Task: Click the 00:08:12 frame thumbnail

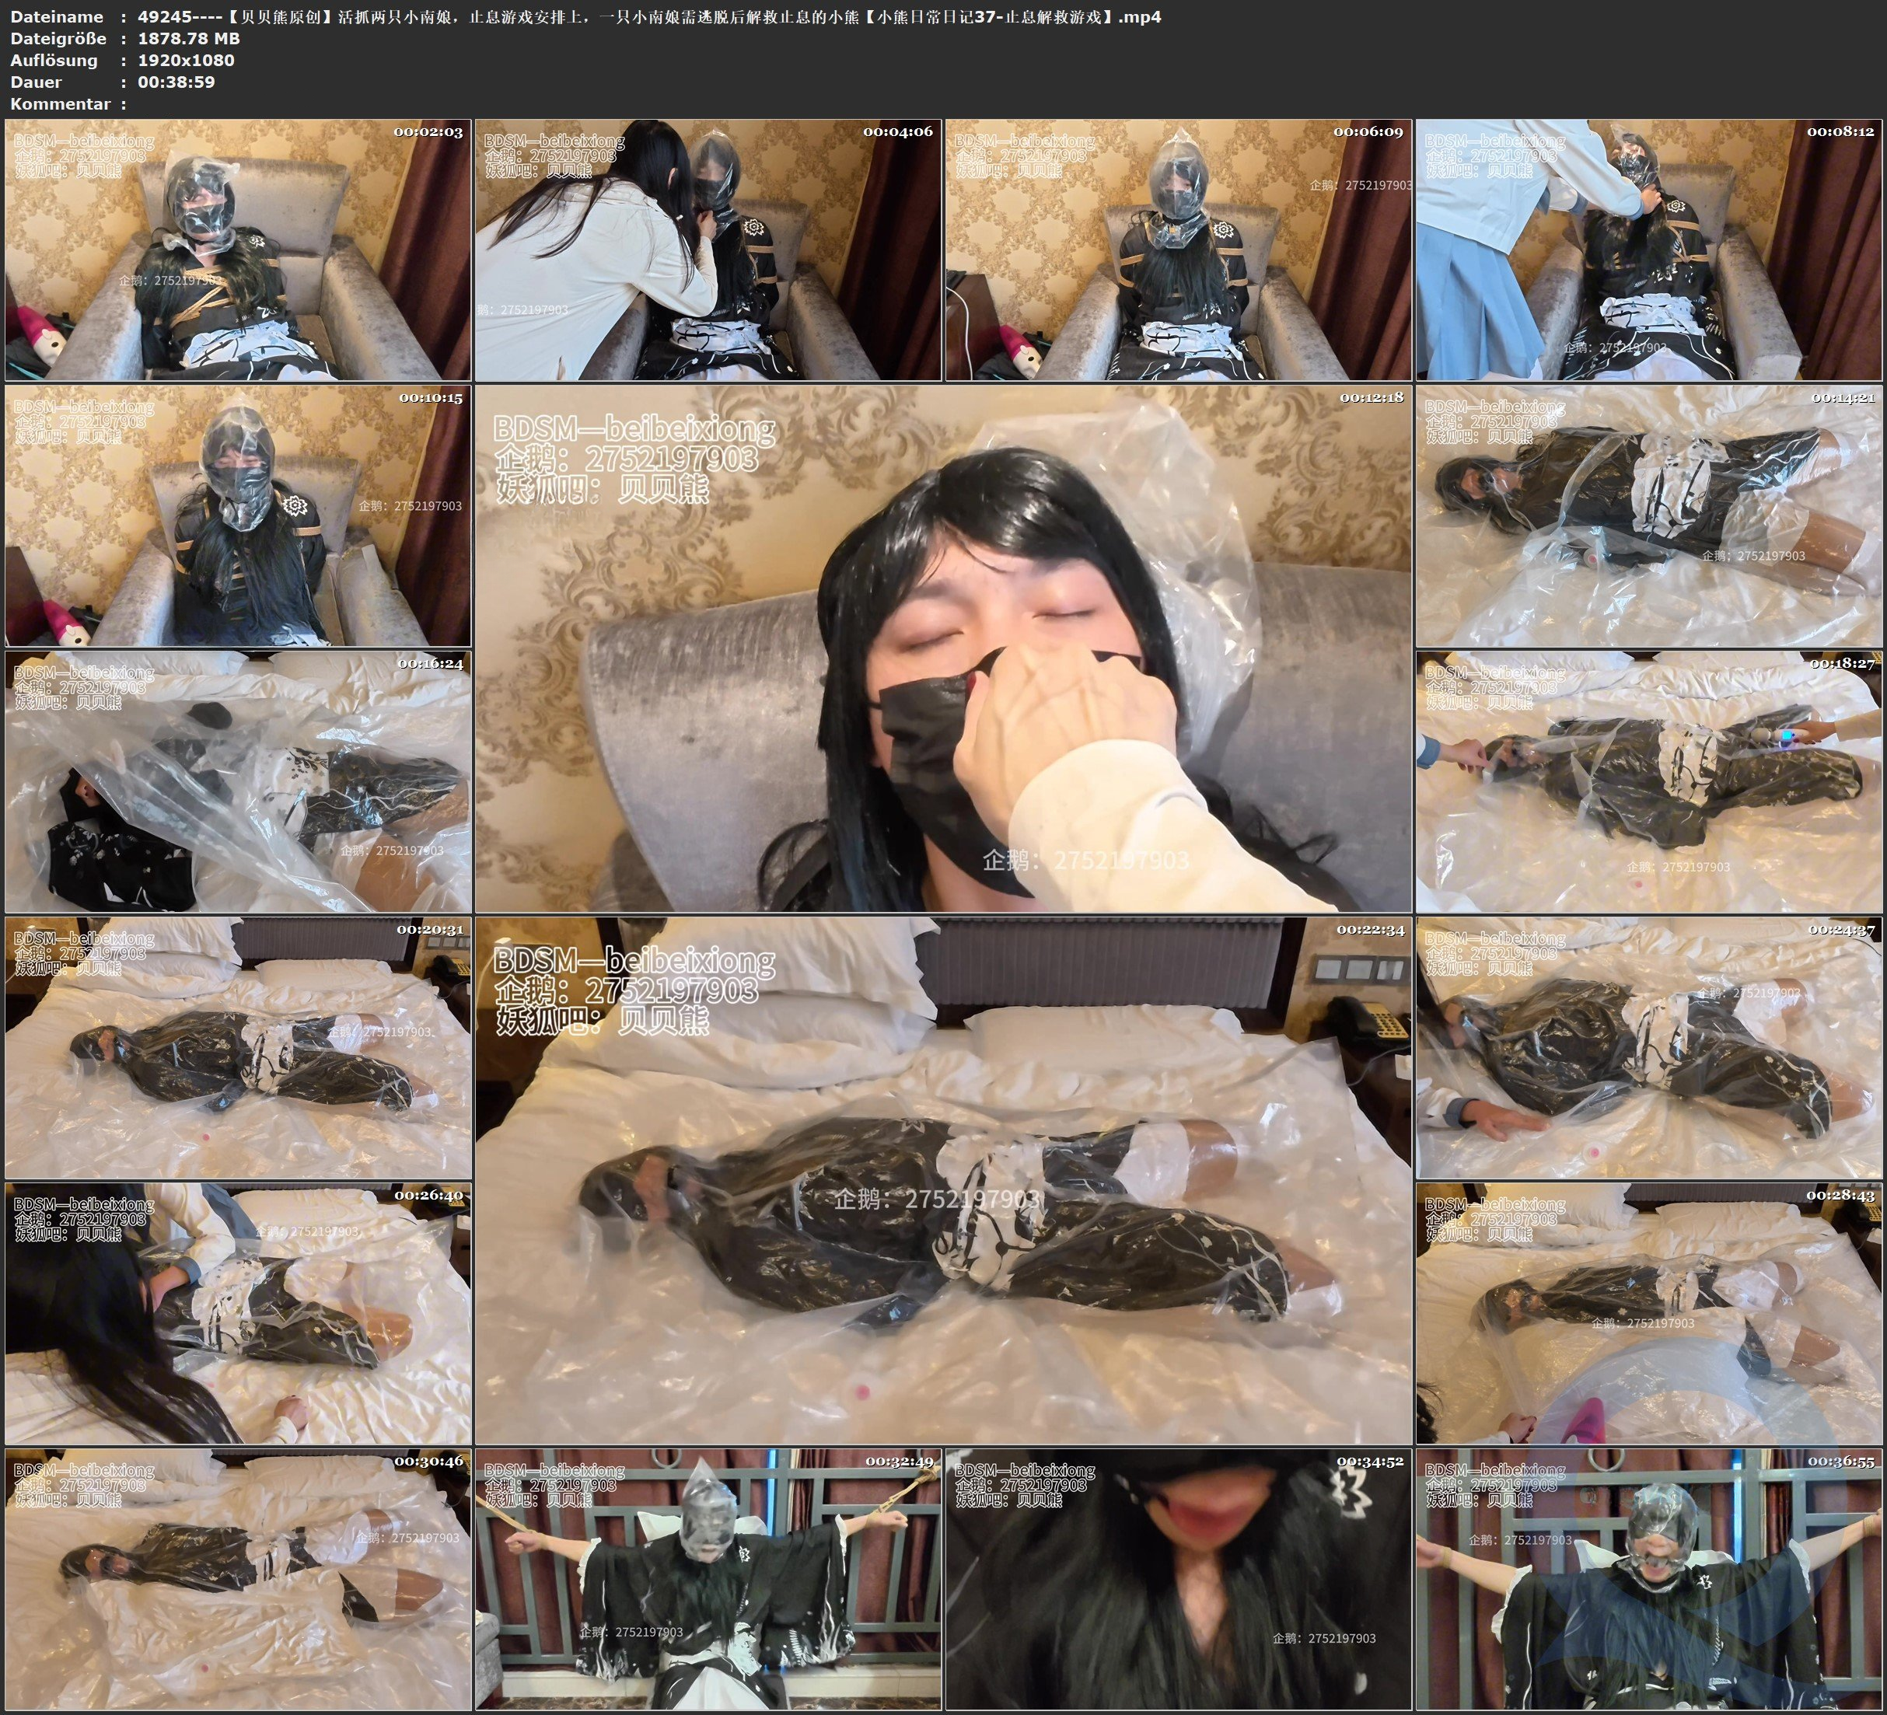Action: [1648, 250]
